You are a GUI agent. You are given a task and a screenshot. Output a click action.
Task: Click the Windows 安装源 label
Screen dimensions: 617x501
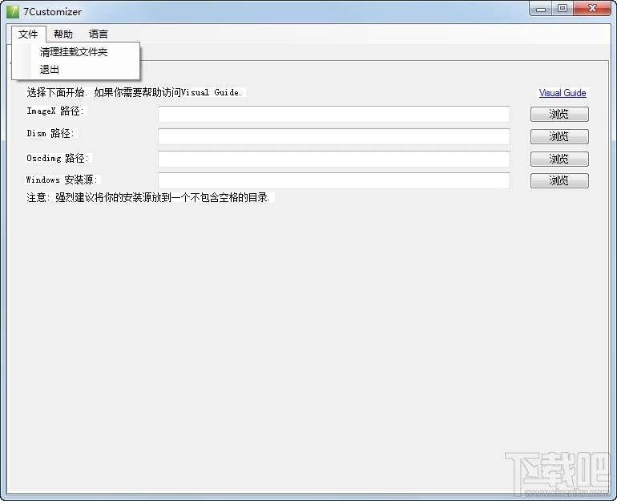coord(62,180)
